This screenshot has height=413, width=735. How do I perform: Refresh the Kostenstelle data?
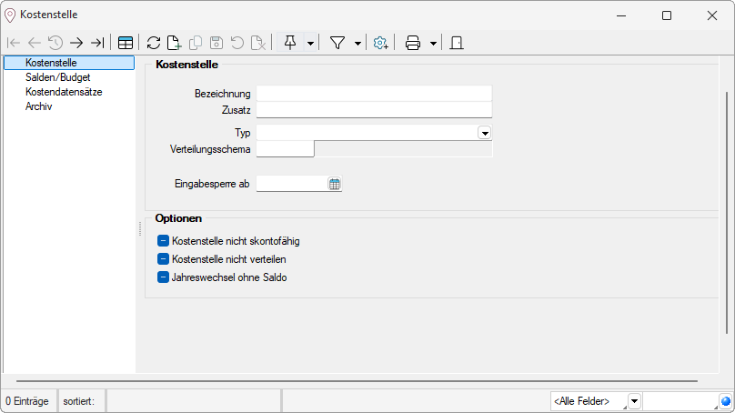point(154,43)
